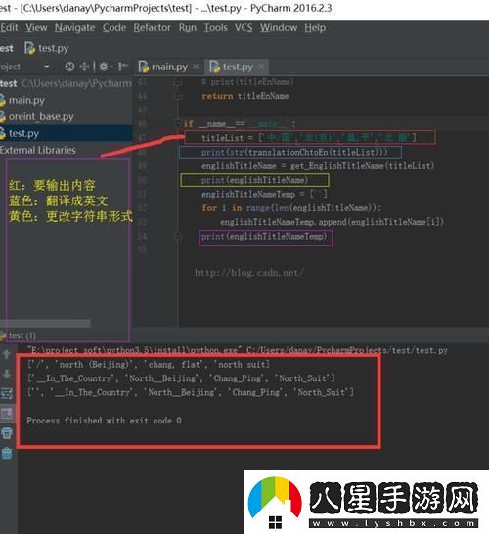Open the Project panel gear settings
The height and width of the screenshot is (534, 489).
click(104, 67)
